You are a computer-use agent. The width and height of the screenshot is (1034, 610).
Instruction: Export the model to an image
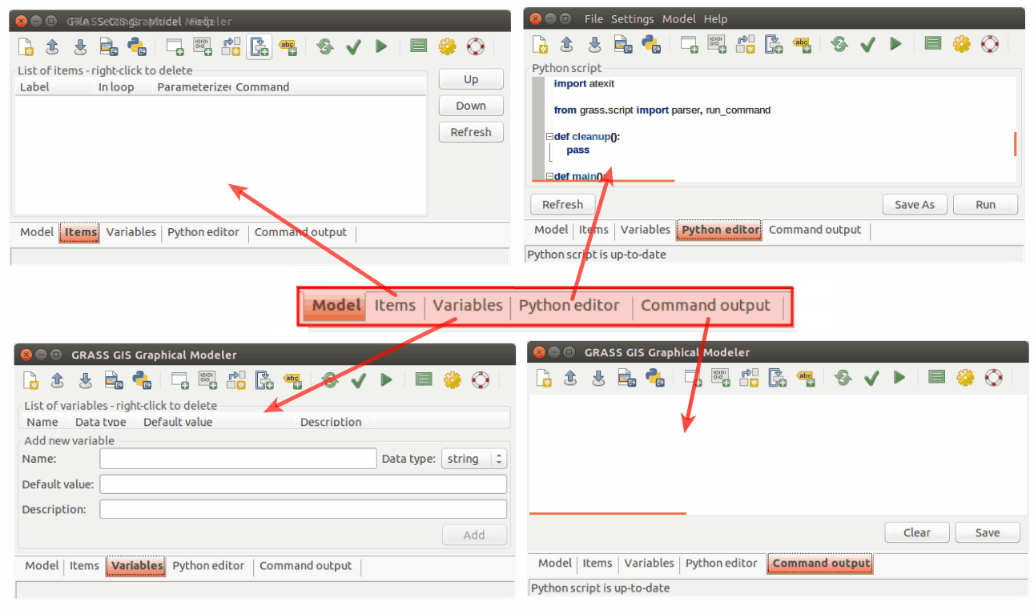point(108,46)
